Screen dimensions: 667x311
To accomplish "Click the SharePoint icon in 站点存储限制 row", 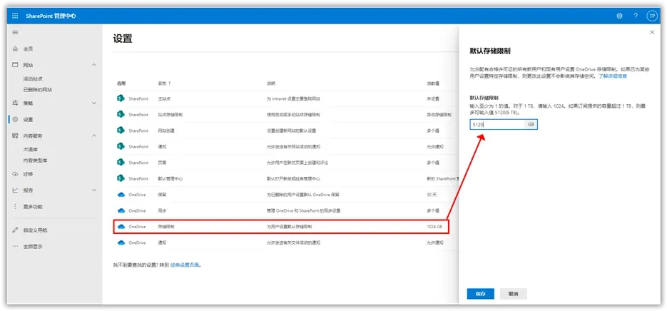I will (x=121, y=114).
